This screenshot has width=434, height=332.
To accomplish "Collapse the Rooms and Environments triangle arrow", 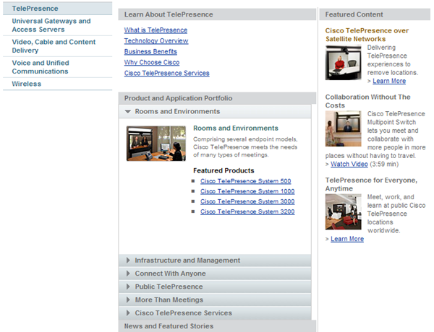I will 127,112.
